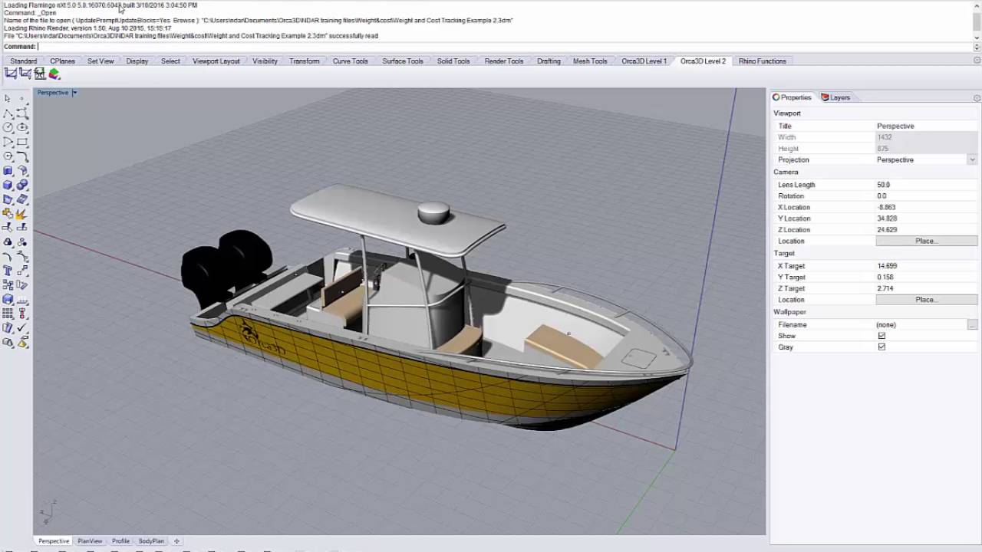Switch to the Render Tools tab
The width and height of the screenshot is (982, 552).
[504, 61]
